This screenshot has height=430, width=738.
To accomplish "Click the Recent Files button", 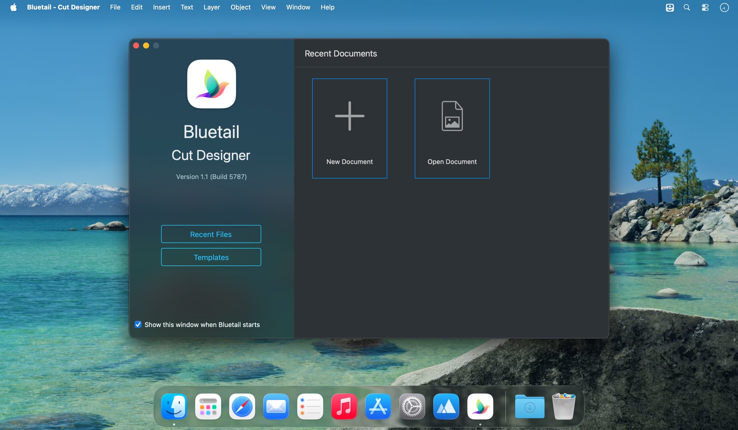I will coord(211,234).
